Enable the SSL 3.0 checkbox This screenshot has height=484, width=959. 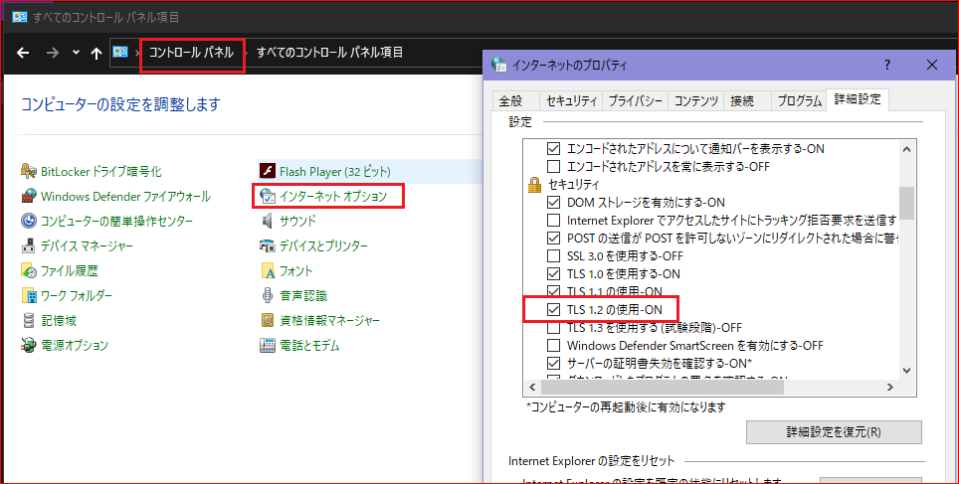(553, 256)
